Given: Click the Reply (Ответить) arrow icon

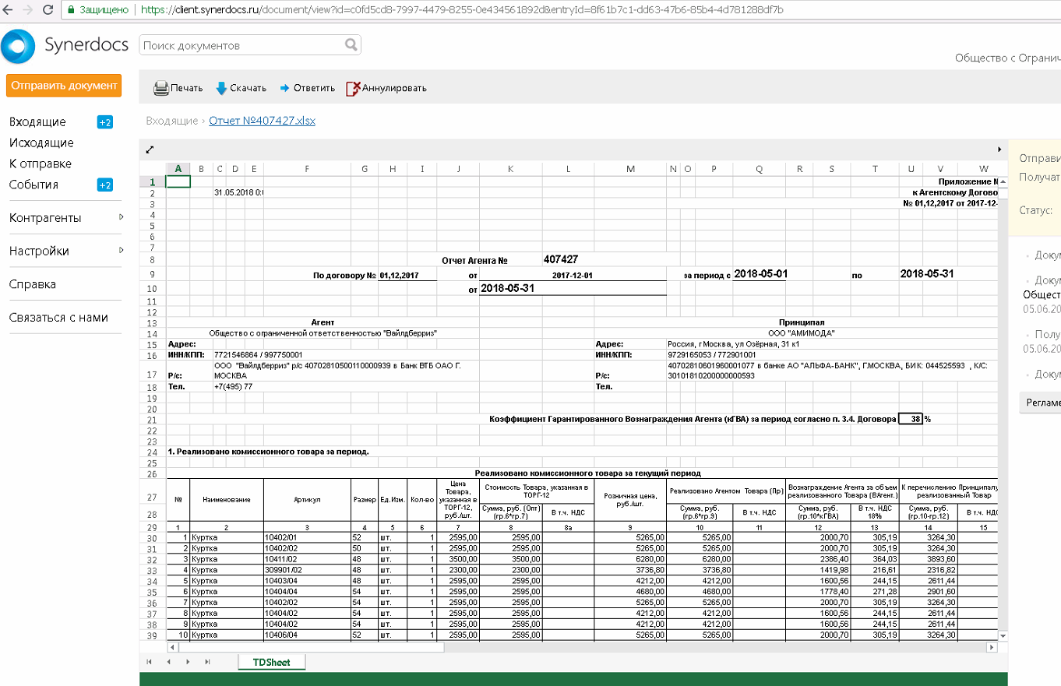Looking at the screenshot, I should pos(284,88).
